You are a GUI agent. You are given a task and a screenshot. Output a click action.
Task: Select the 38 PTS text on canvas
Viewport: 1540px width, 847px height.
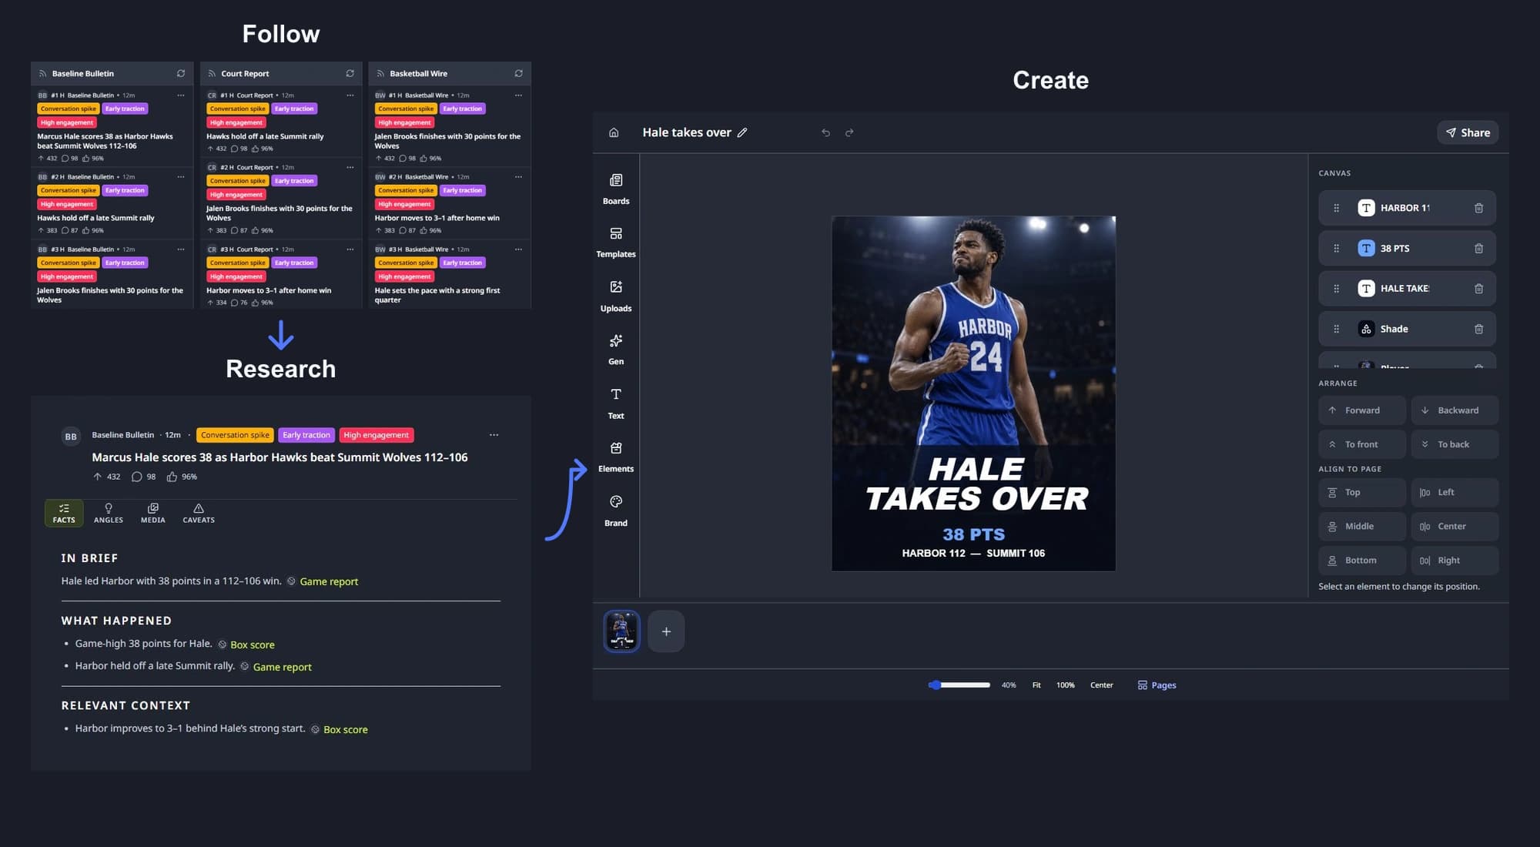pyautogui.click(x=973, y=534)
